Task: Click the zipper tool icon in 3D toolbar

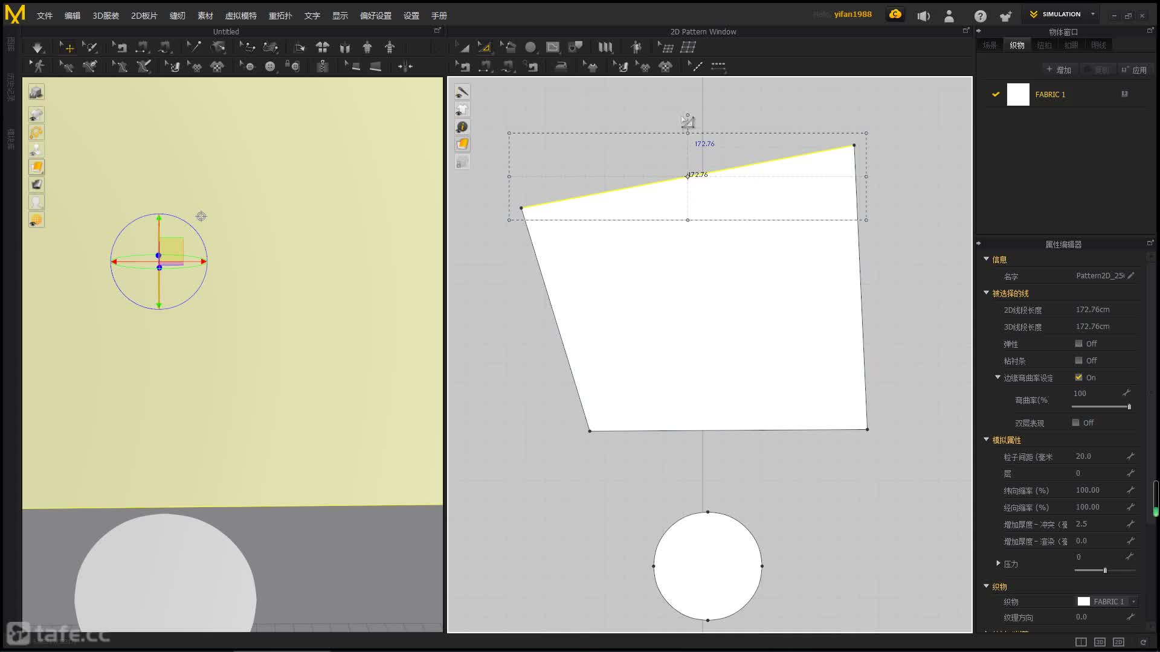Action: tap(323, 66)
